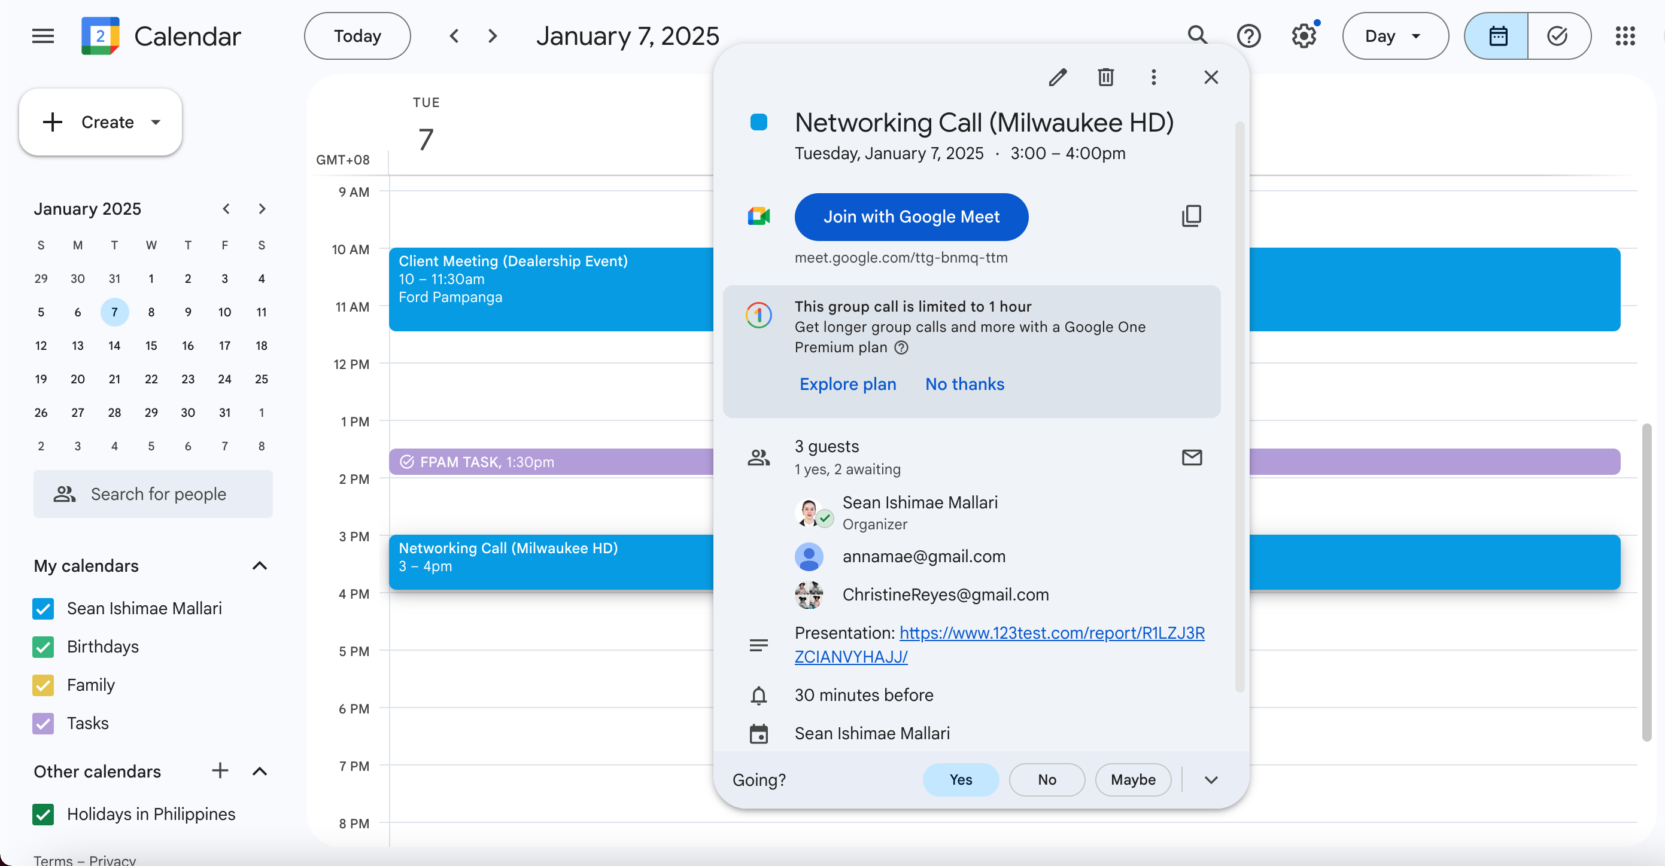Viewport: 1665px width, 866px height.
Task: Click the ChristineReyes@gmail.com guest avatar
Action: click(809, 594)
